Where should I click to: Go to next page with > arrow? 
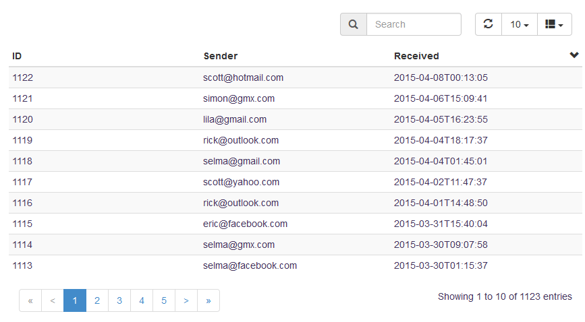(x=186, y=300)
